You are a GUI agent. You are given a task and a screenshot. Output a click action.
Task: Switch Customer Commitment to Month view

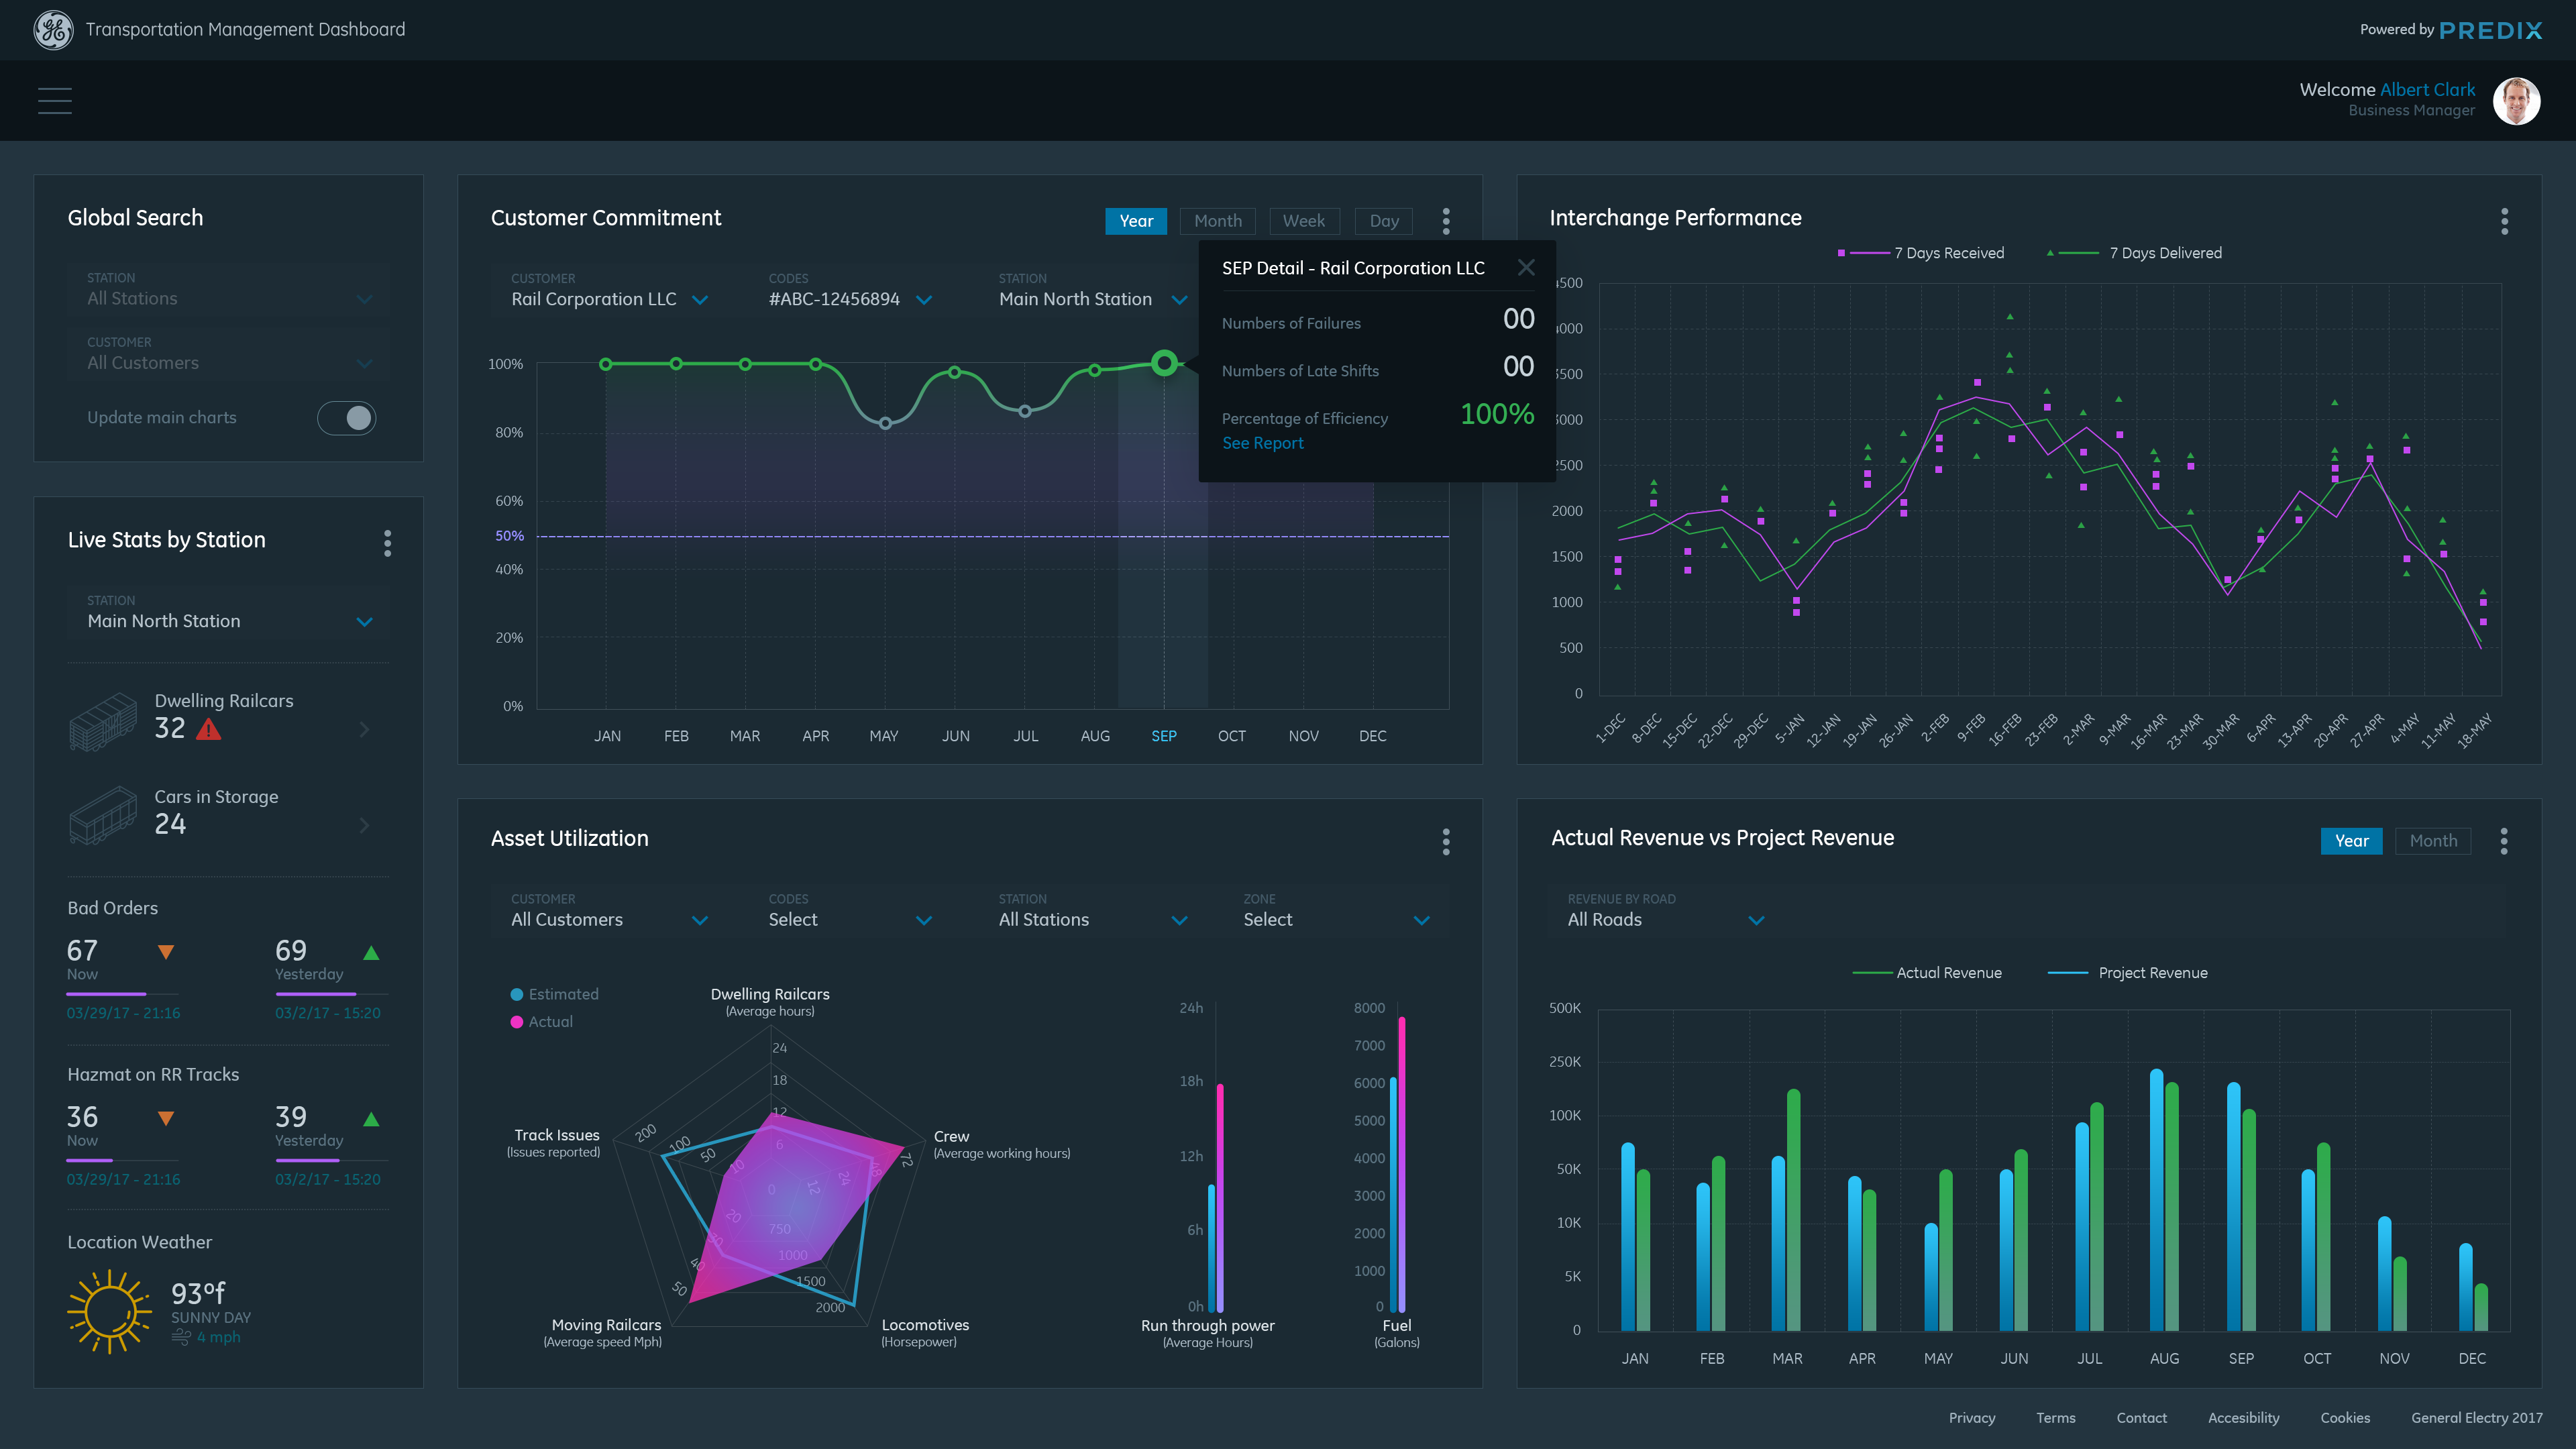pyautogui.click(x=1217, y=221)
